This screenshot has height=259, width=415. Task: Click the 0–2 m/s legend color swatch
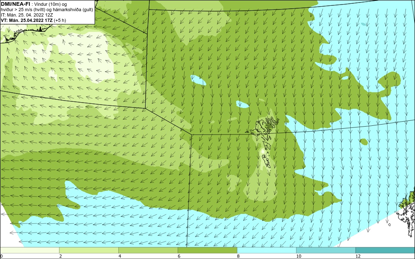pos(29,250)
